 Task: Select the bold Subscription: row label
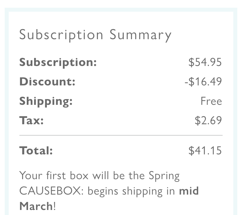point(58,63)
